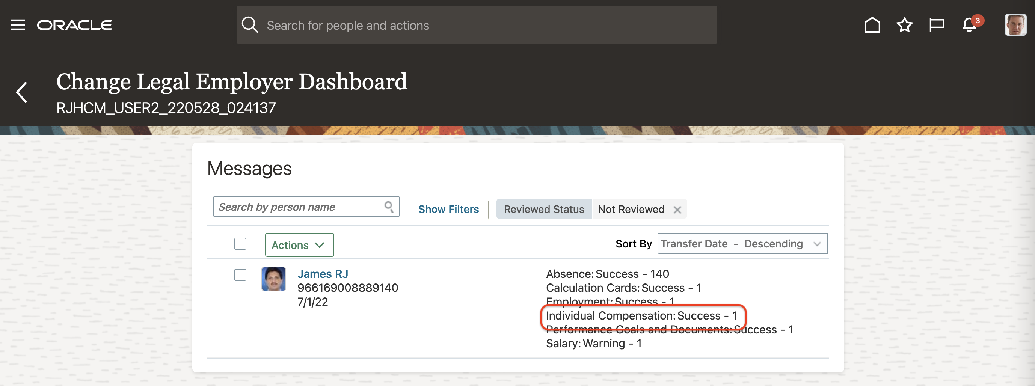Open the hamburger navigation menu
Viewport: 1035px width, 386px height.
(x=18, y=25)
